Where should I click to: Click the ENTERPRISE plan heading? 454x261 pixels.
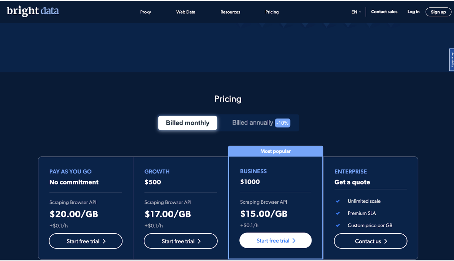[351, 171]
